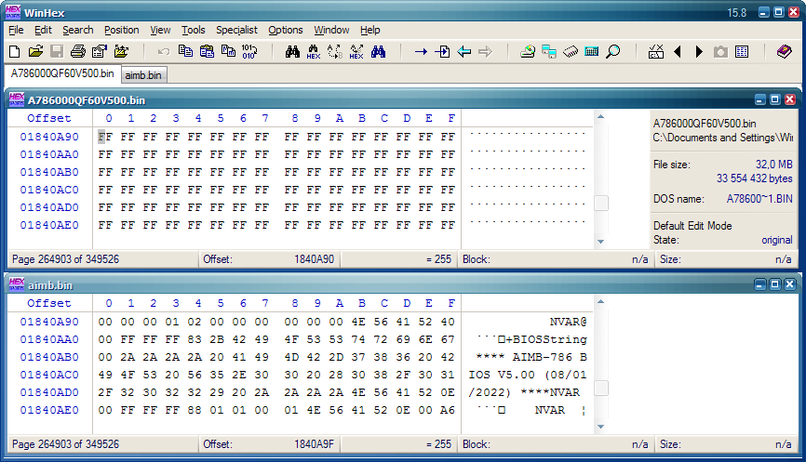Viewport: 806px width, 462px height.
Task: Open the Edit menu
Action: coord(43,30)
